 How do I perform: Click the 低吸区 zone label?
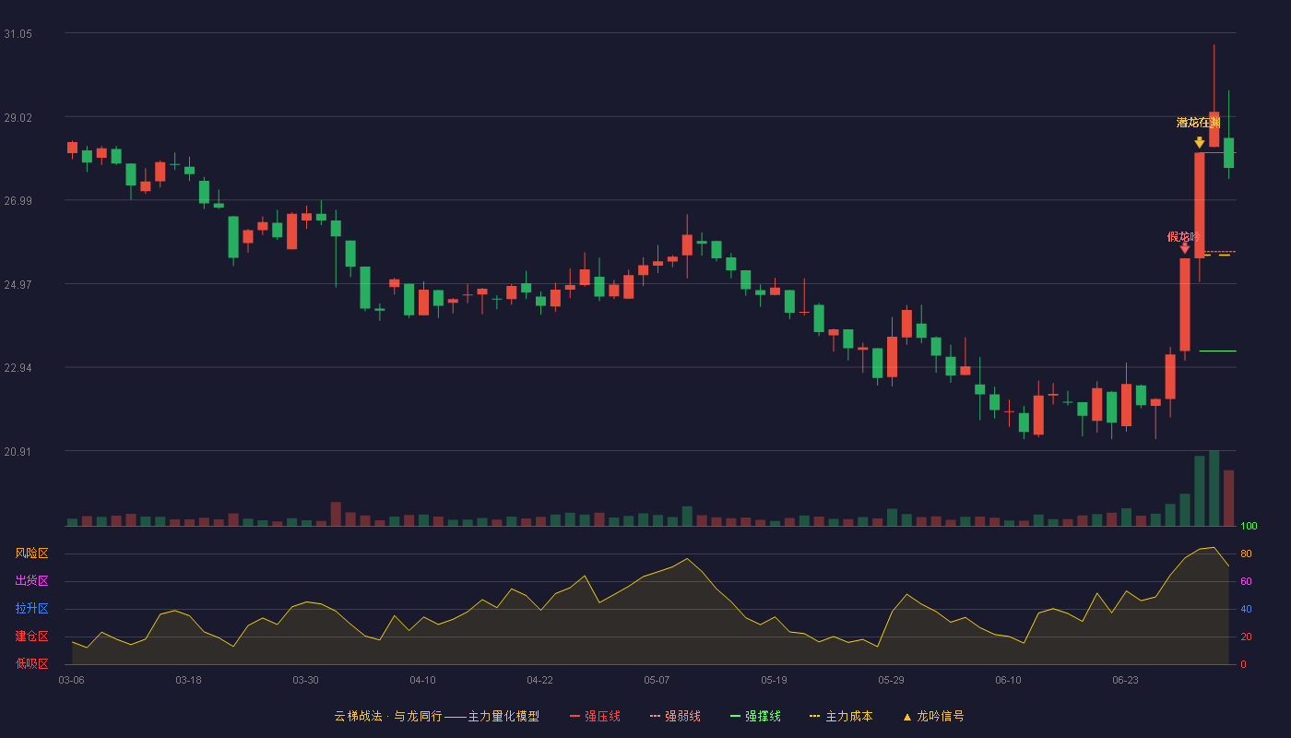[31, 664]
